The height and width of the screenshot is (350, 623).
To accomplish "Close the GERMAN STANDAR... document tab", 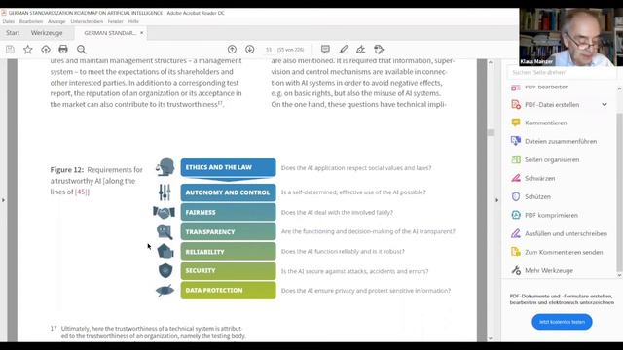I will click(x=142, y=33).
